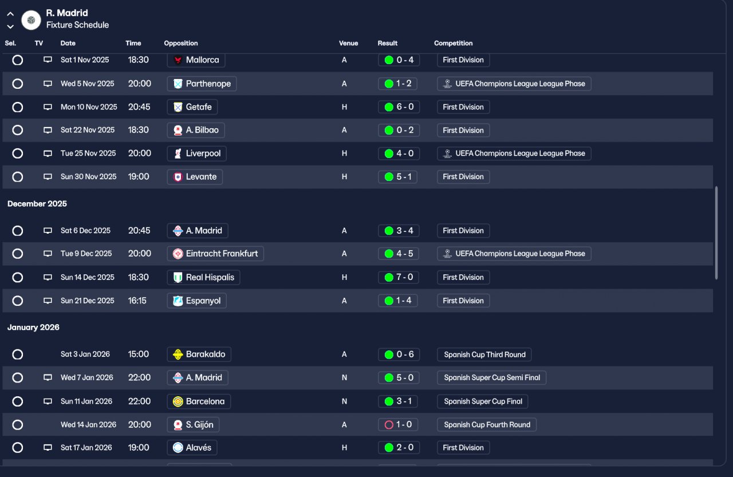Click the Barcelona club crest
The height and width of the screenshot is (477, 733).
point(178,401)
